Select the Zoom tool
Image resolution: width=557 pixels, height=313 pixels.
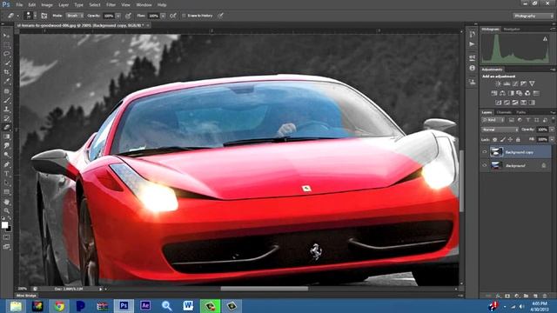pyautogui.click(x=6, y=211)
